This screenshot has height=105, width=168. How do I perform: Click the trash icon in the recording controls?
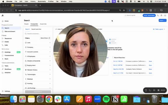coord(146,90)
